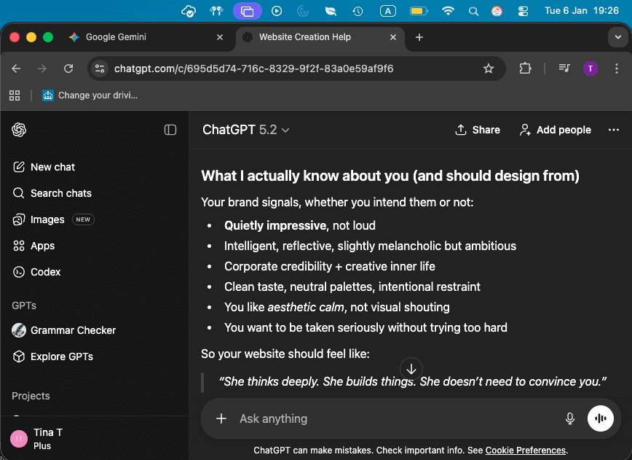Click the plus attachment icon
The height and width of the screenshot is (460, 632).
[221, 418]
